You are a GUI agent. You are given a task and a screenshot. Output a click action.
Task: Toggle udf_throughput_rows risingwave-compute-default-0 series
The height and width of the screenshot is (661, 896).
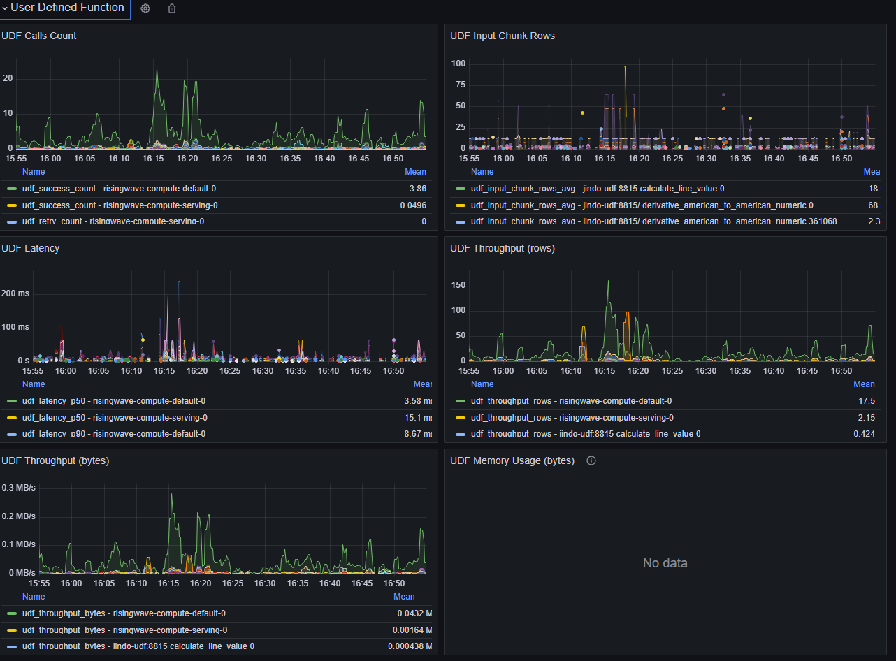coord(572,401)
